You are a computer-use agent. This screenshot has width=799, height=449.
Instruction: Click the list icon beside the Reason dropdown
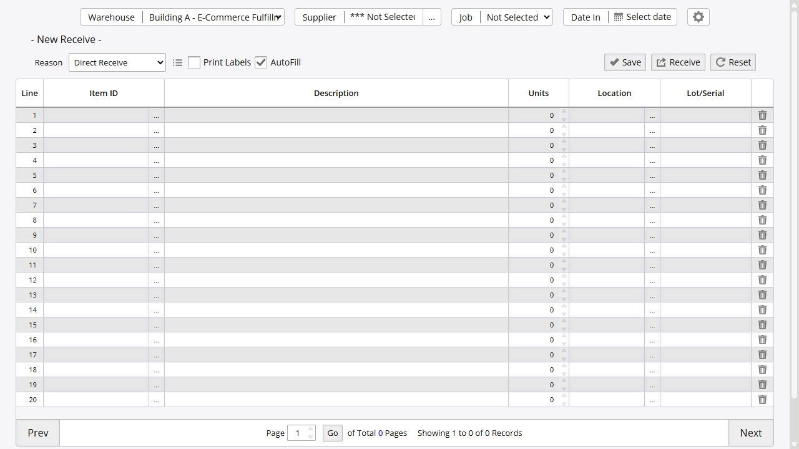tap(177, 62)
